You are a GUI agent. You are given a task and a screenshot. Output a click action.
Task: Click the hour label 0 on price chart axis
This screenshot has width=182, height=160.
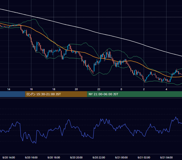[x=121, y=89]
